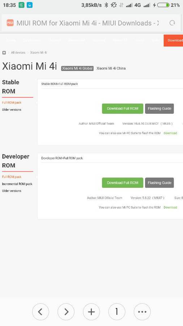Go to home via breadcrumb house icon
Image resolution: width=183 pixels, height=326 pixels.
coord(4,53)
